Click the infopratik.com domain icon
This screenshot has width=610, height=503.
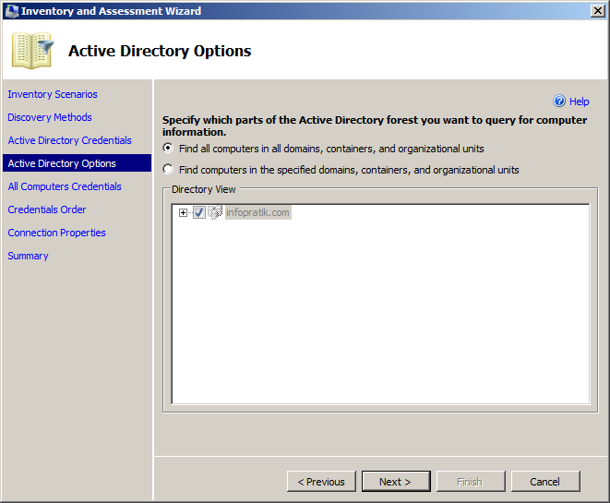click(215, 212)
